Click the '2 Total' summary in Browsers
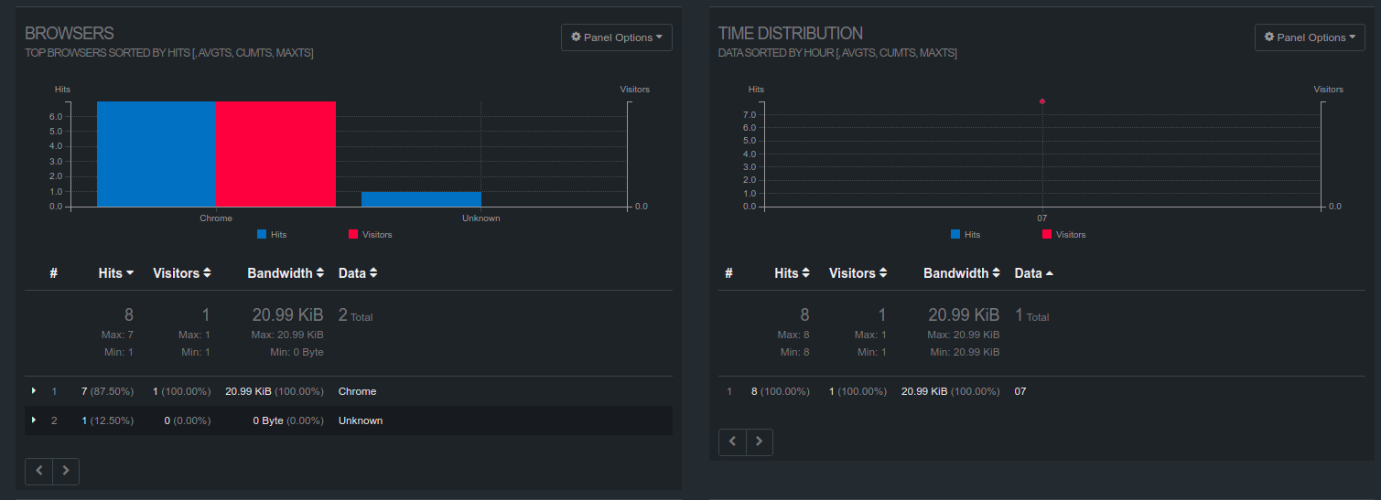1381x500 pixels. tap(356, 315)
